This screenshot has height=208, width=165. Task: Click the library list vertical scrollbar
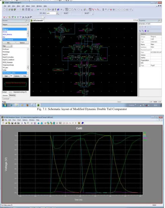[28, 34]
